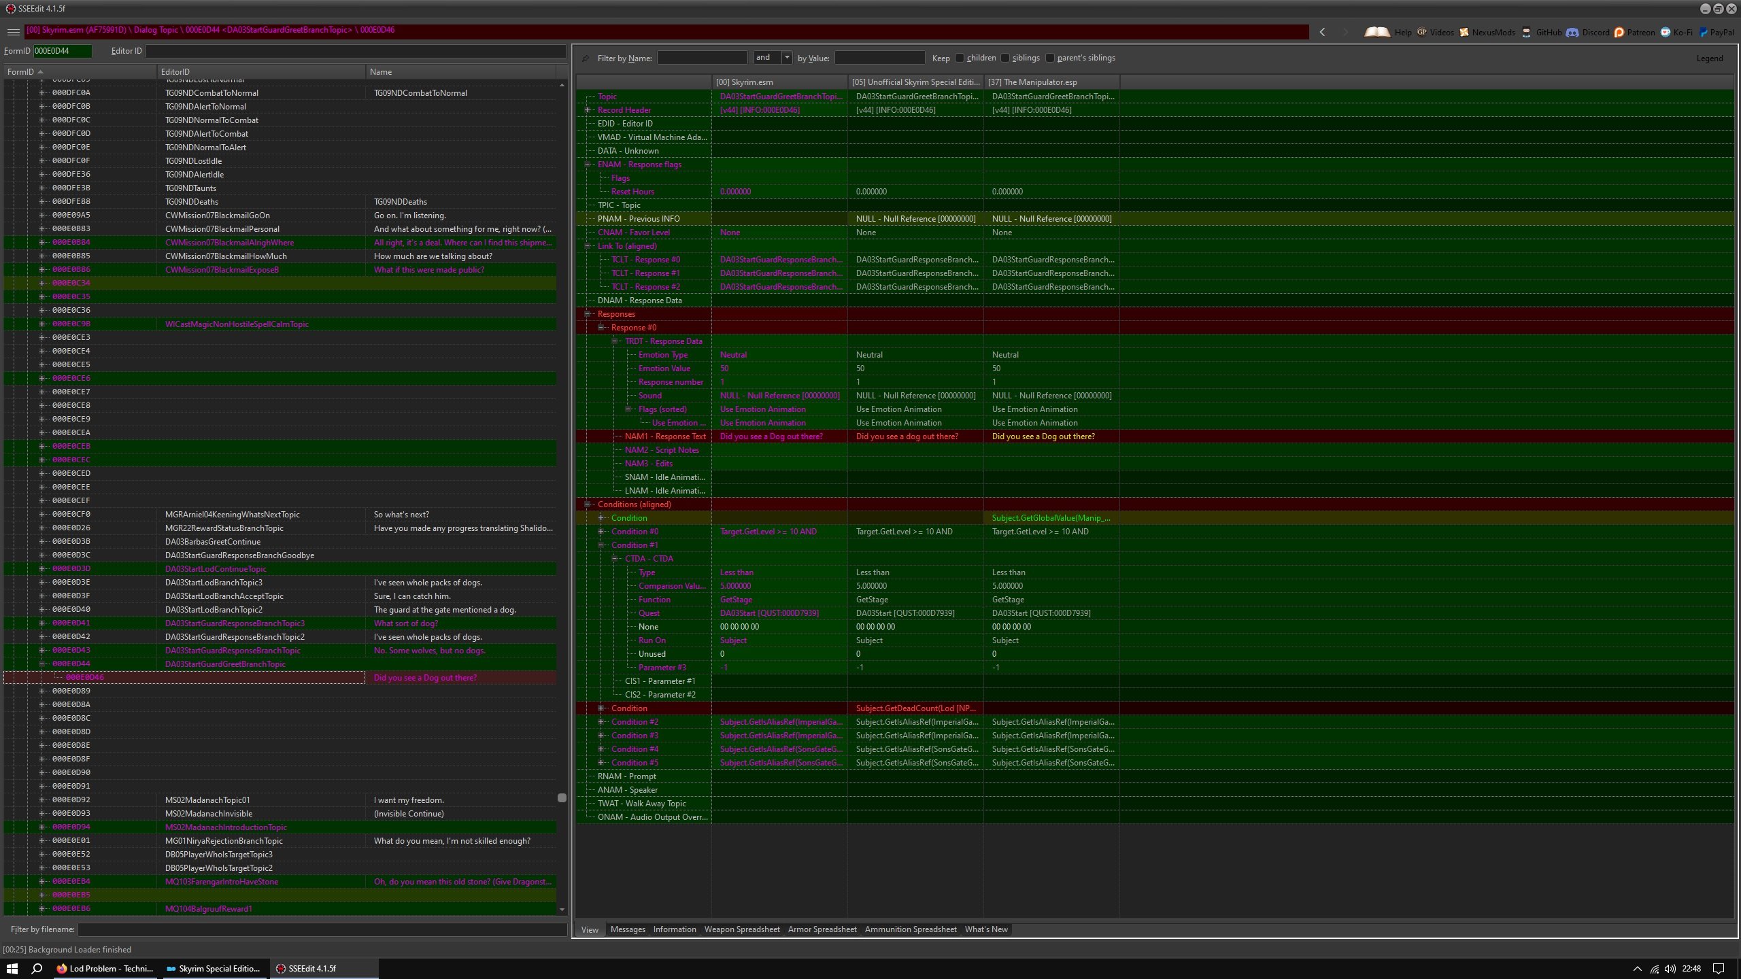Click the back navigation arrow
The width and height of the screenshot is (1741, 979).
pyautogui.click(x=1322, y=32)
